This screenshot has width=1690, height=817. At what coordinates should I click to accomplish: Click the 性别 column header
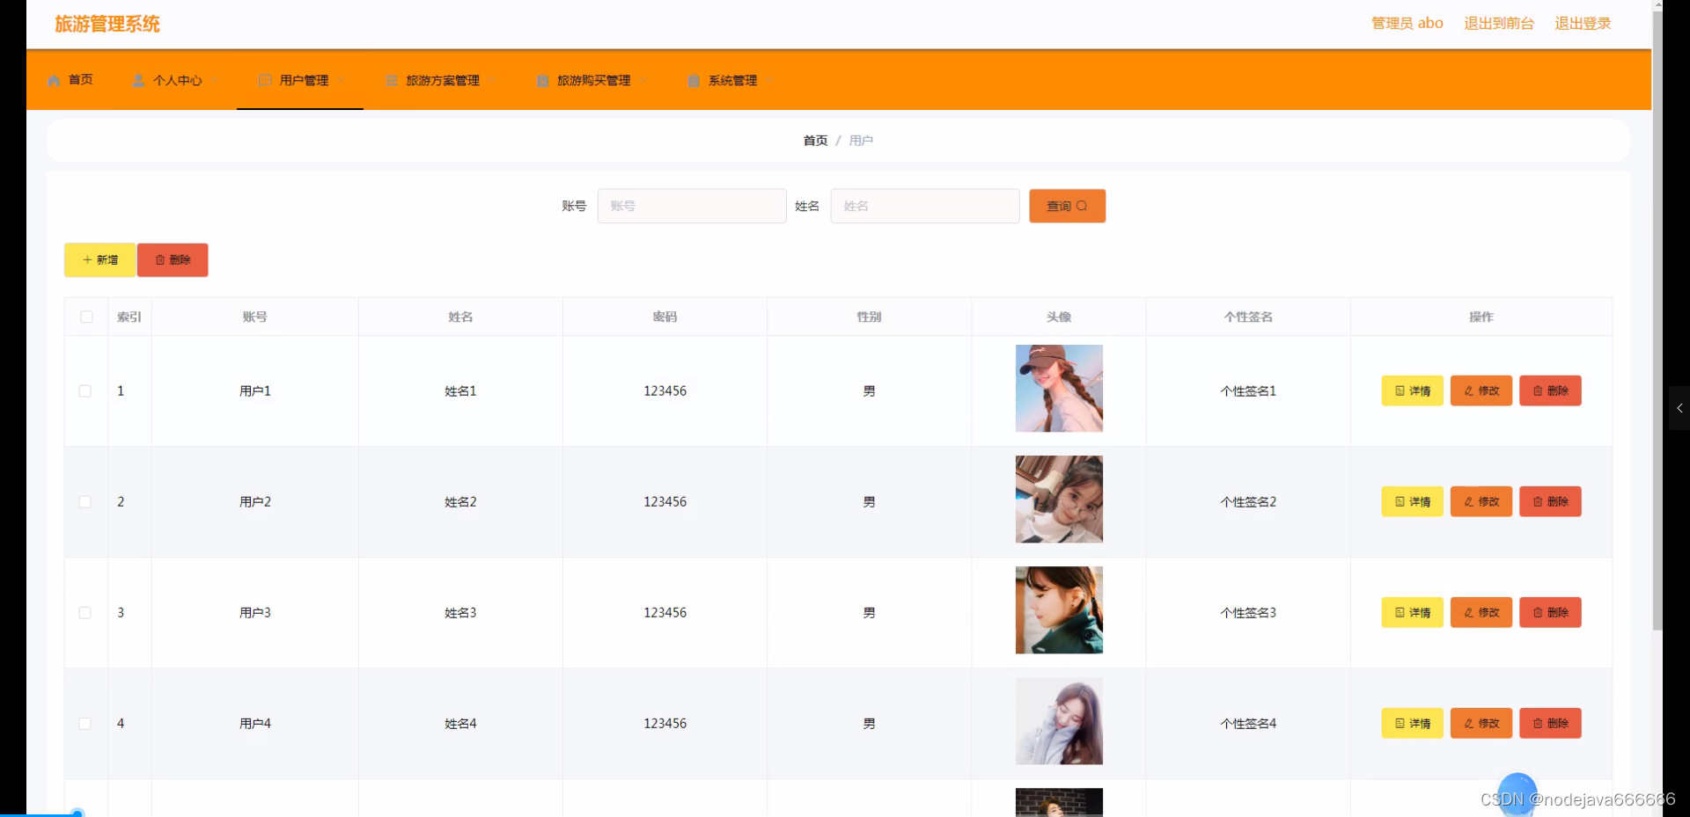click(x=869, y=317)
